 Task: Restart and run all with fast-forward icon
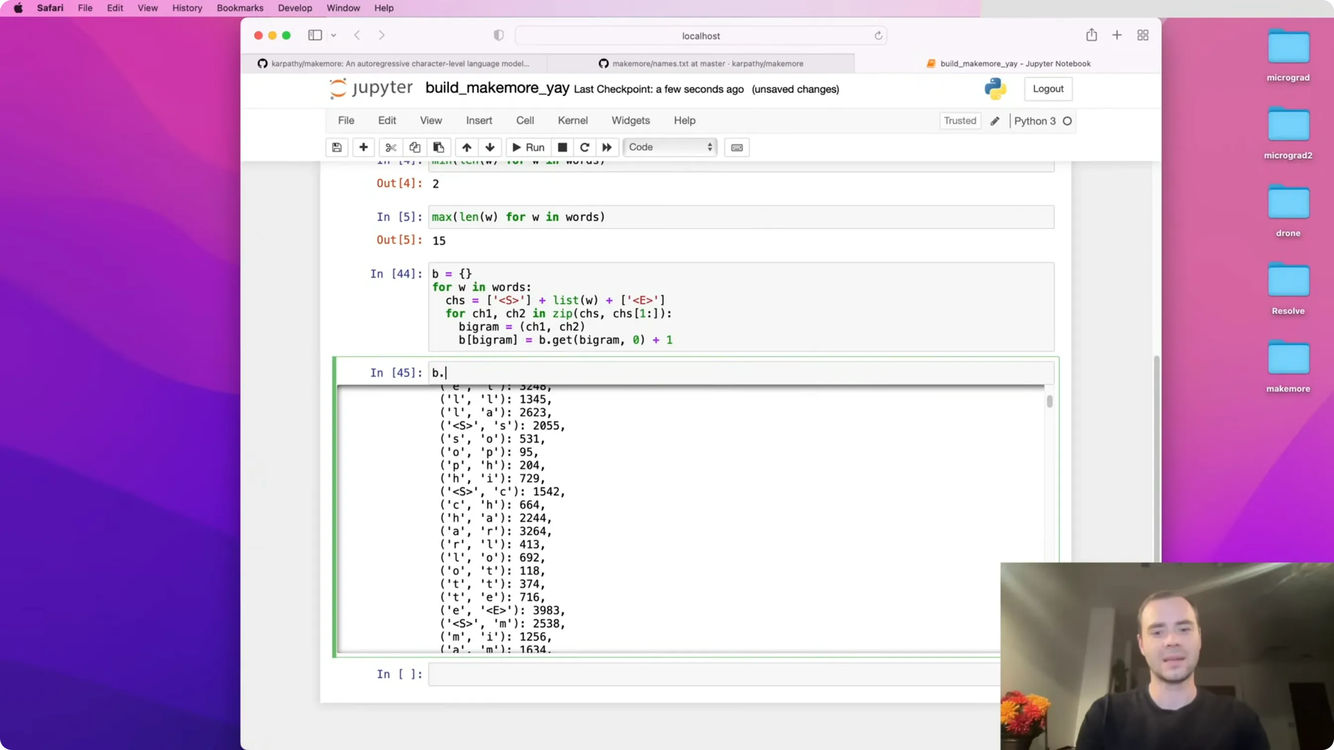(607, 147)
